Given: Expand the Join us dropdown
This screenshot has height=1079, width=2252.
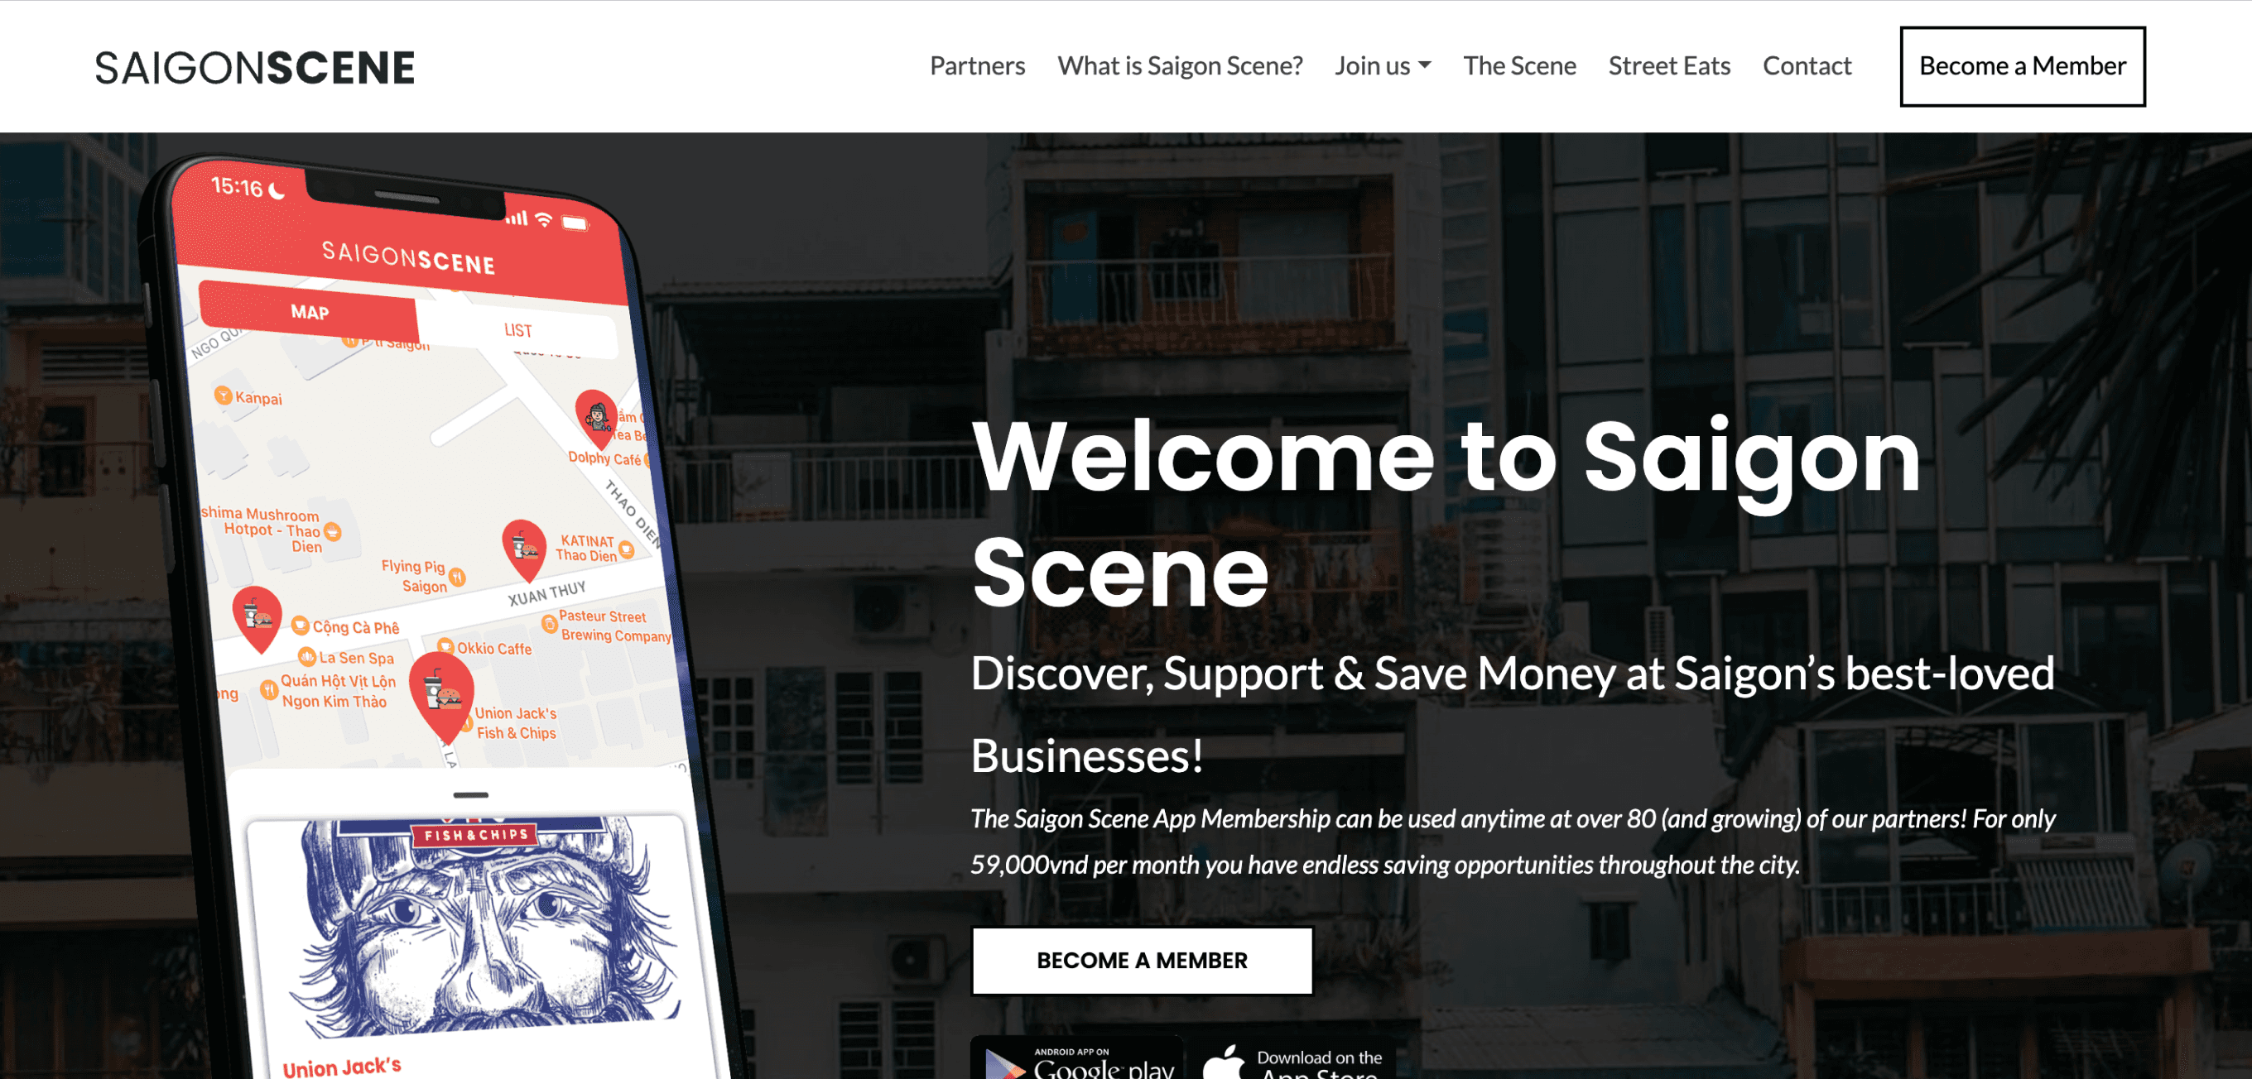Looking at the screenshot, I should pos(1382,65).
